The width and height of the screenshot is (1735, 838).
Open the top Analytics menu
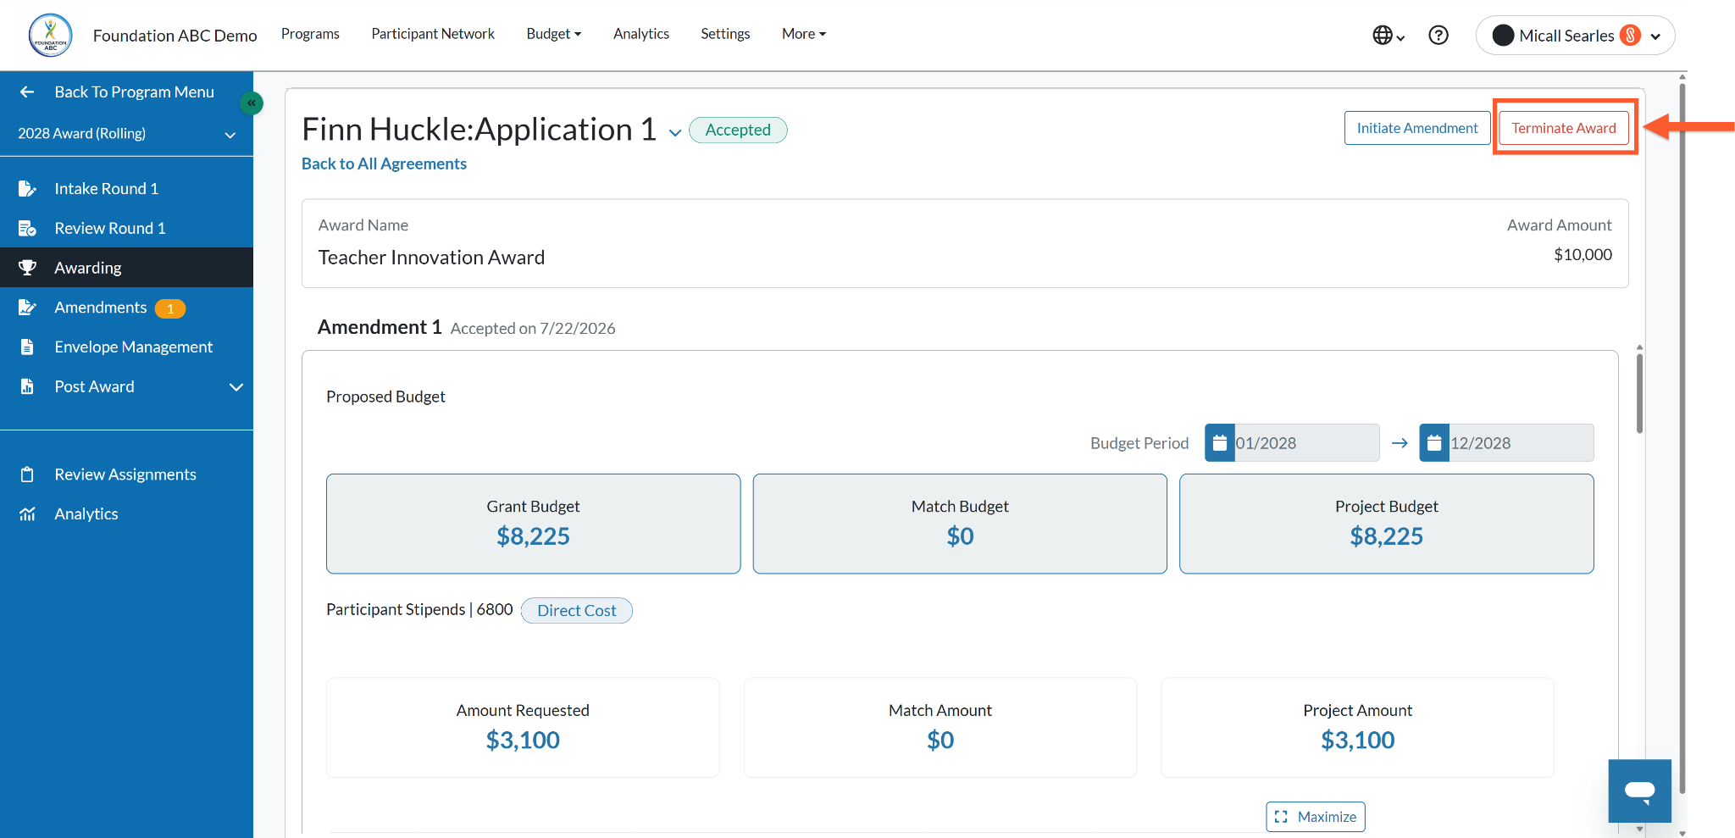(x=641, y=34)
